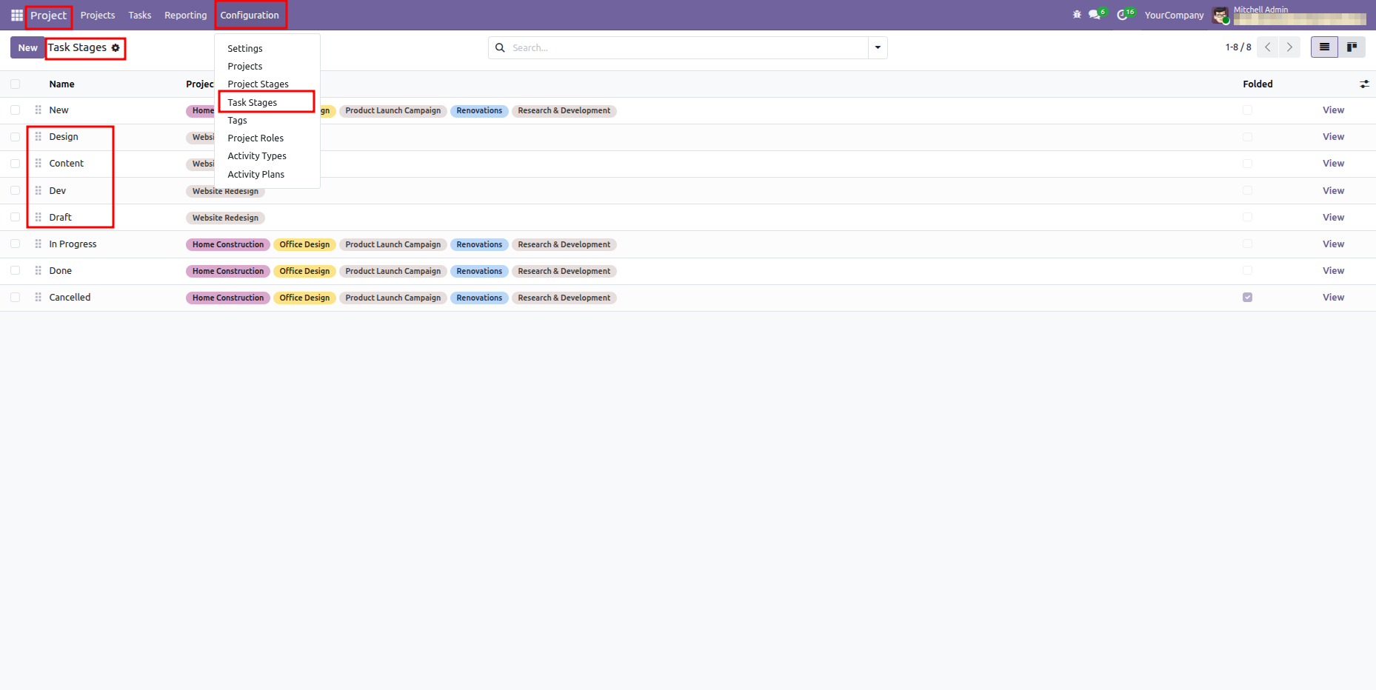Uncheck Folded for the Cancelled stage
This screenshot has width=1376, height=690.
1247,298
